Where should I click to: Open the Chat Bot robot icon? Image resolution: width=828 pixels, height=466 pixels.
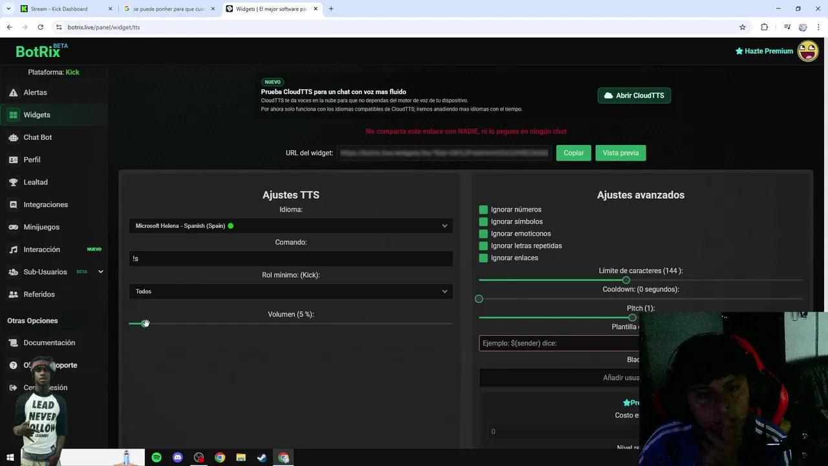13,137
